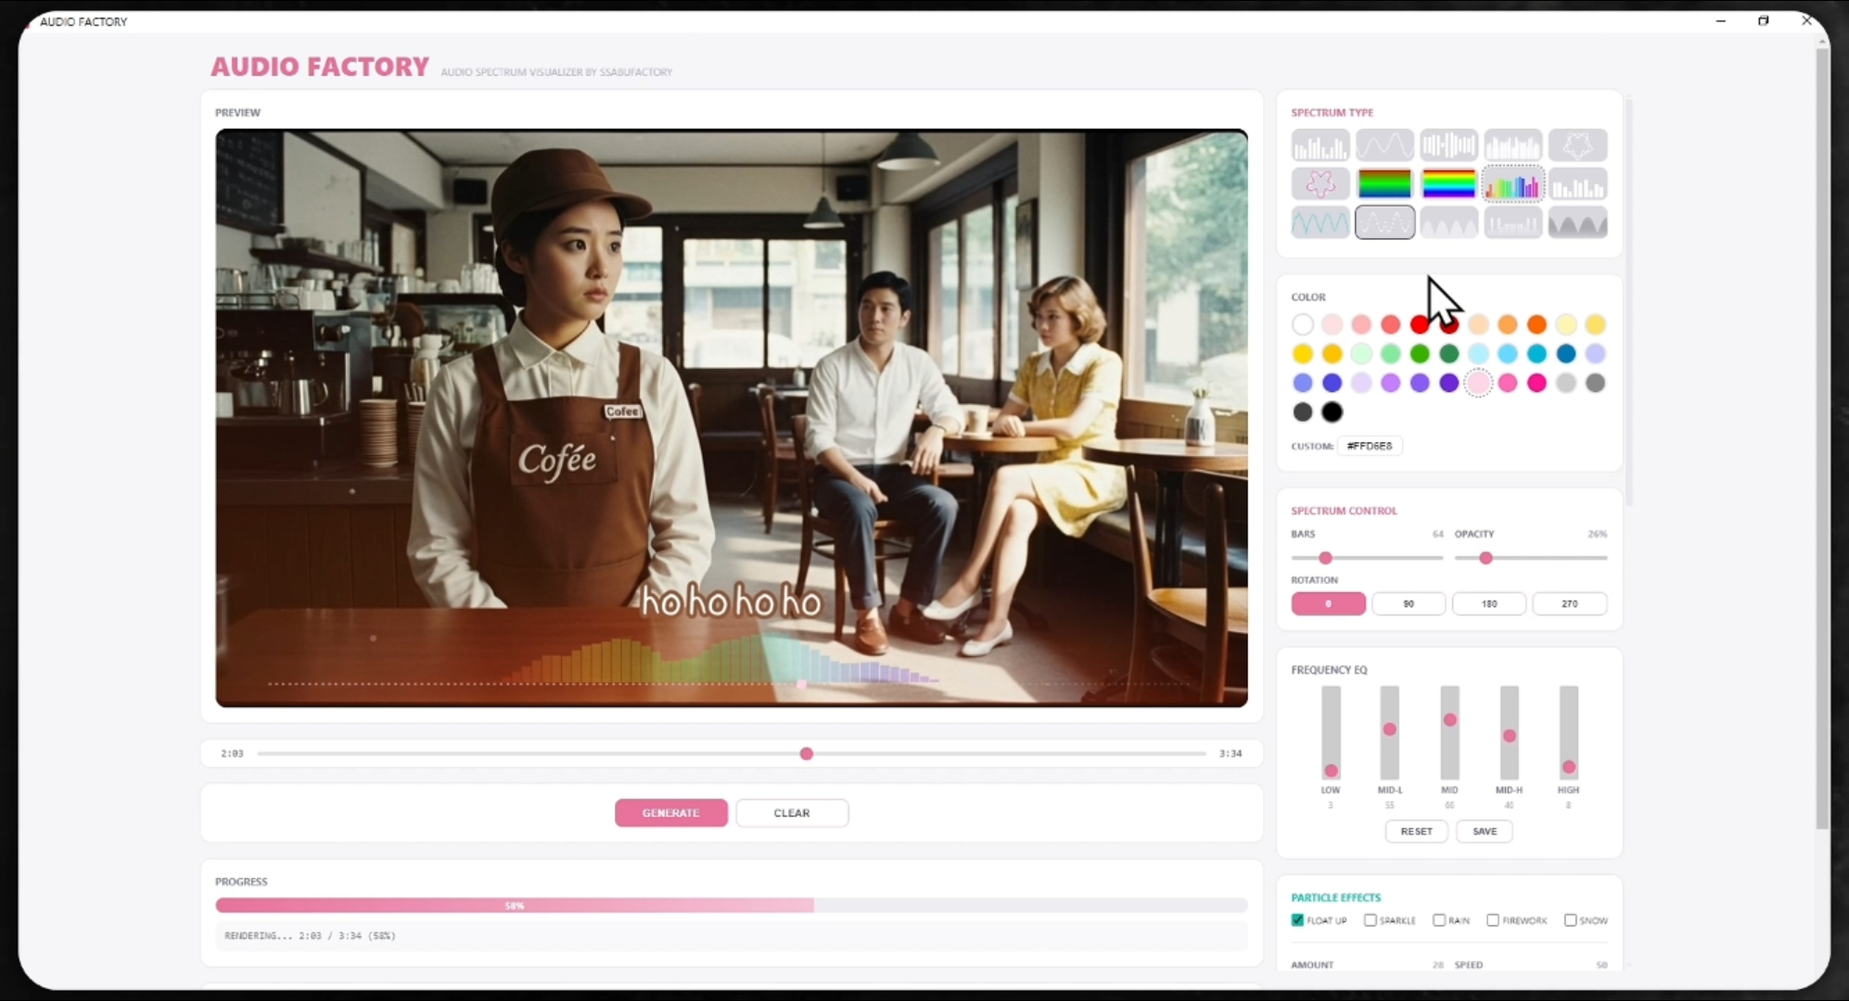Click the custom hex color field
Screen dimensions: 1849x1001
pyautogui.click(x=1370, y=446)
